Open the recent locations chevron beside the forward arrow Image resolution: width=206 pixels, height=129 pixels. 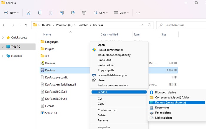coord(19,25)
